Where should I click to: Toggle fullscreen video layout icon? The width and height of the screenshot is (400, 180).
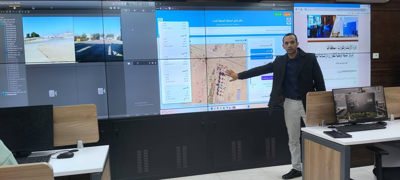click(118, 8)
